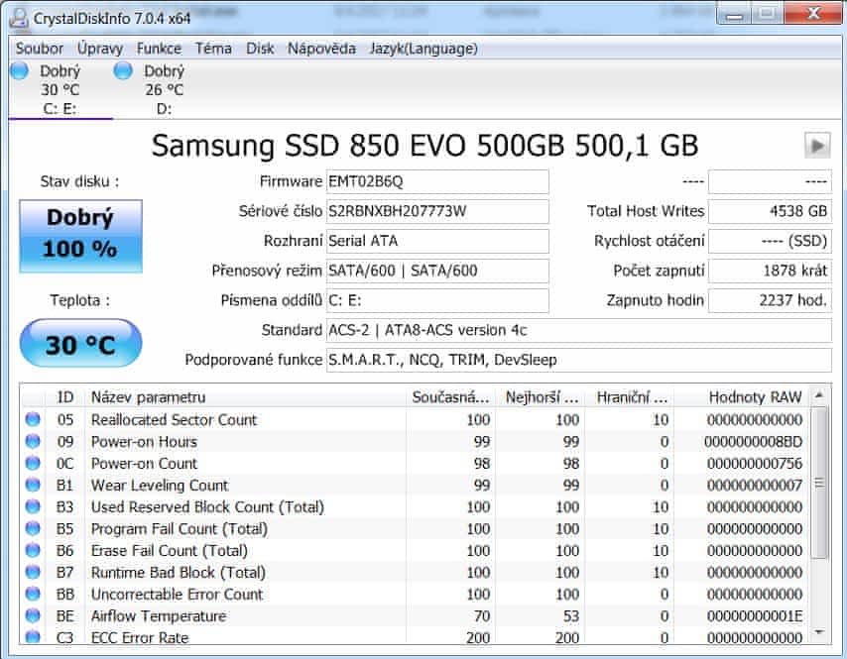Expand the Disk menu
The height and width of the screenshot is (659, 847).
pyautogui.click(x=260, y=49)
